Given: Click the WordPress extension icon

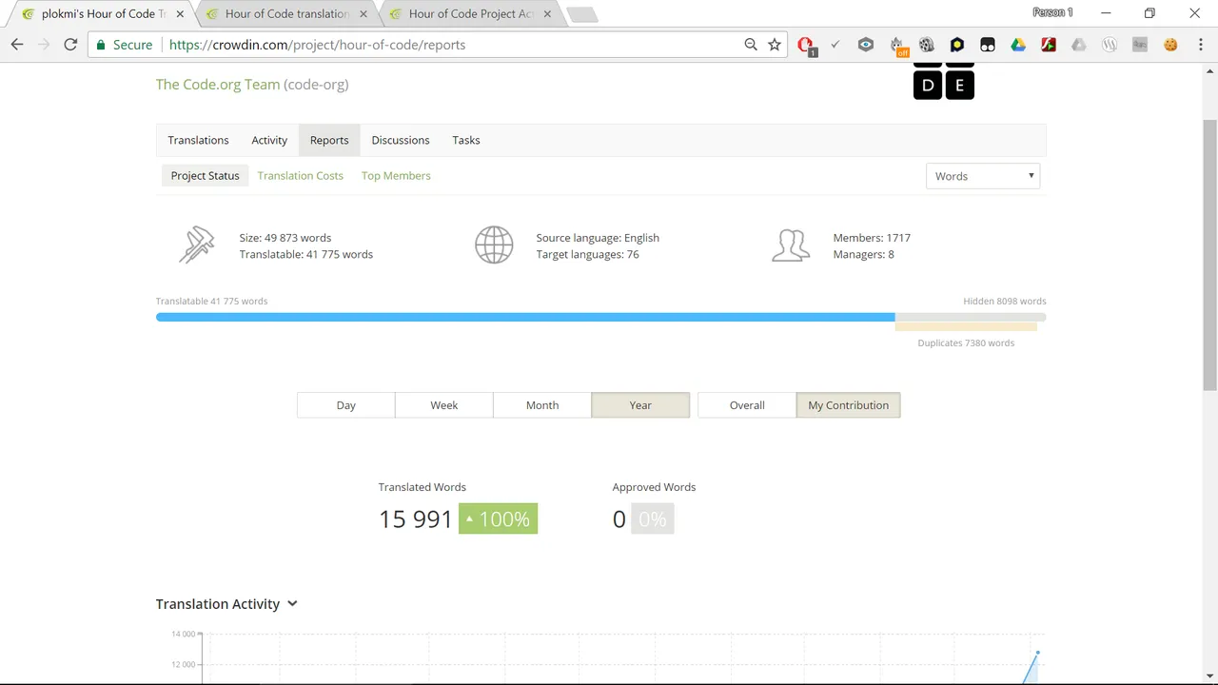Looking at the screenshot, I should click(x=1110, y=45).
